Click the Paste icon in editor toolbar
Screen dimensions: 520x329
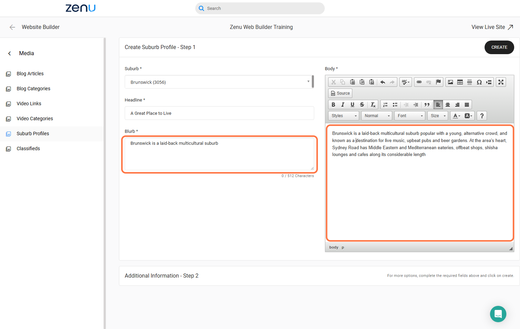(x=353, y=82)
